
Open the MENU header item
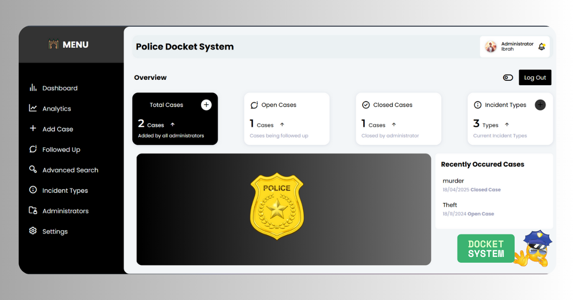[69, 44]
